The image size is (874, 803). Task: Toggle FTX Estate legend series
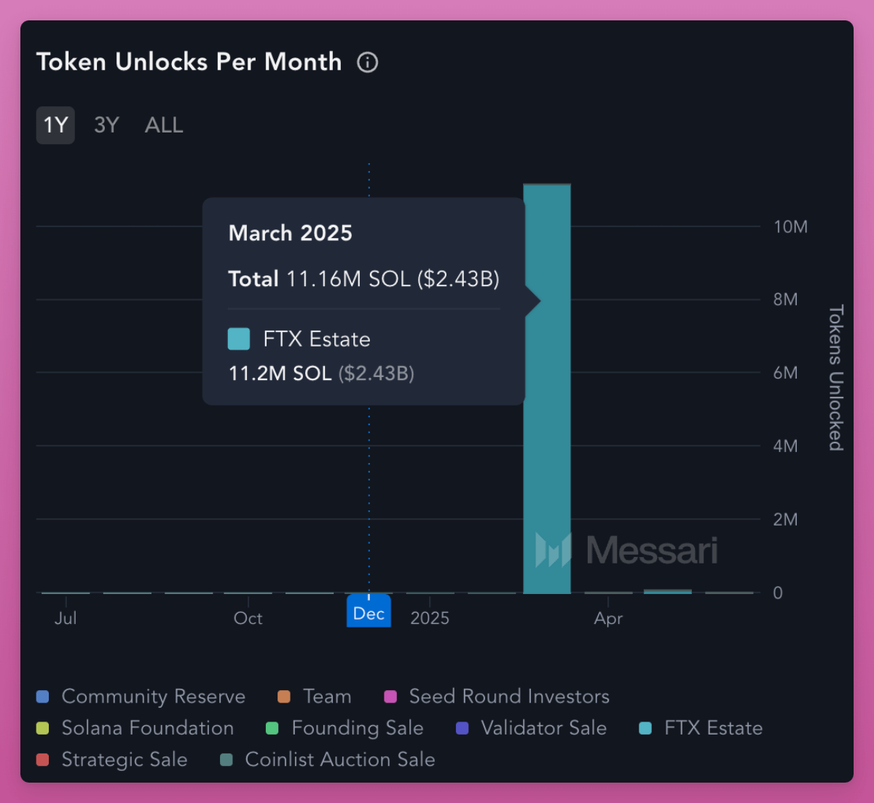701,728
